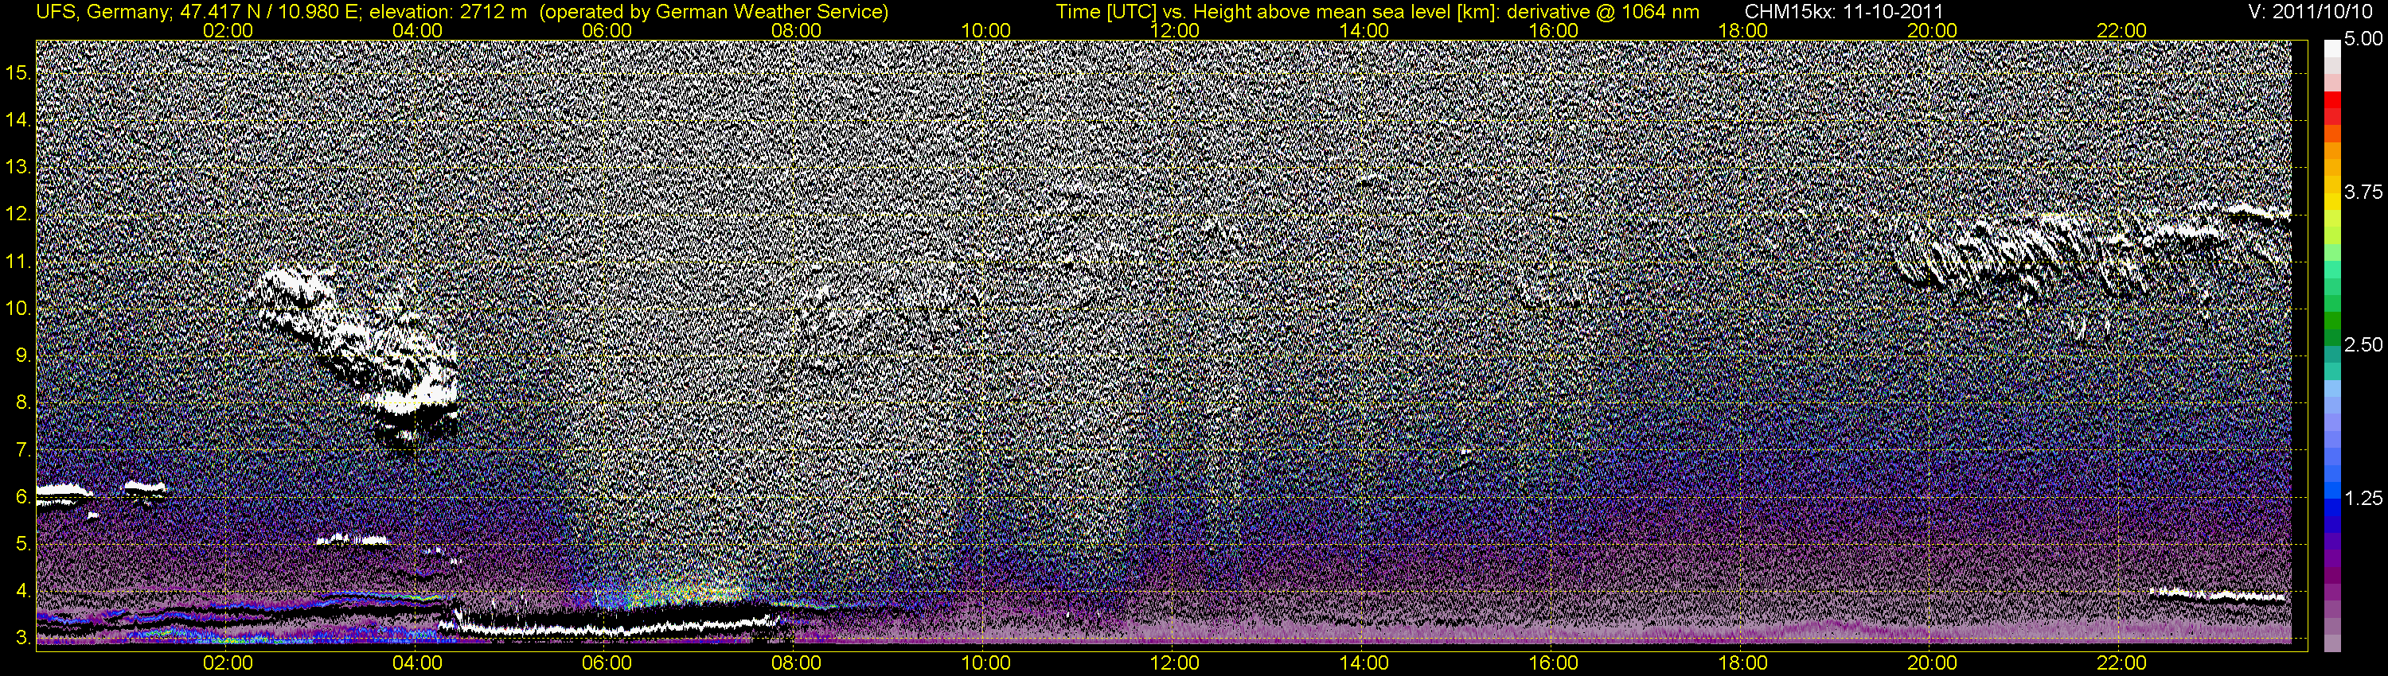The height and width of the screenshot is (676, 2388).
Task: Click the 3. km height axis label
Action: point(22,638)
